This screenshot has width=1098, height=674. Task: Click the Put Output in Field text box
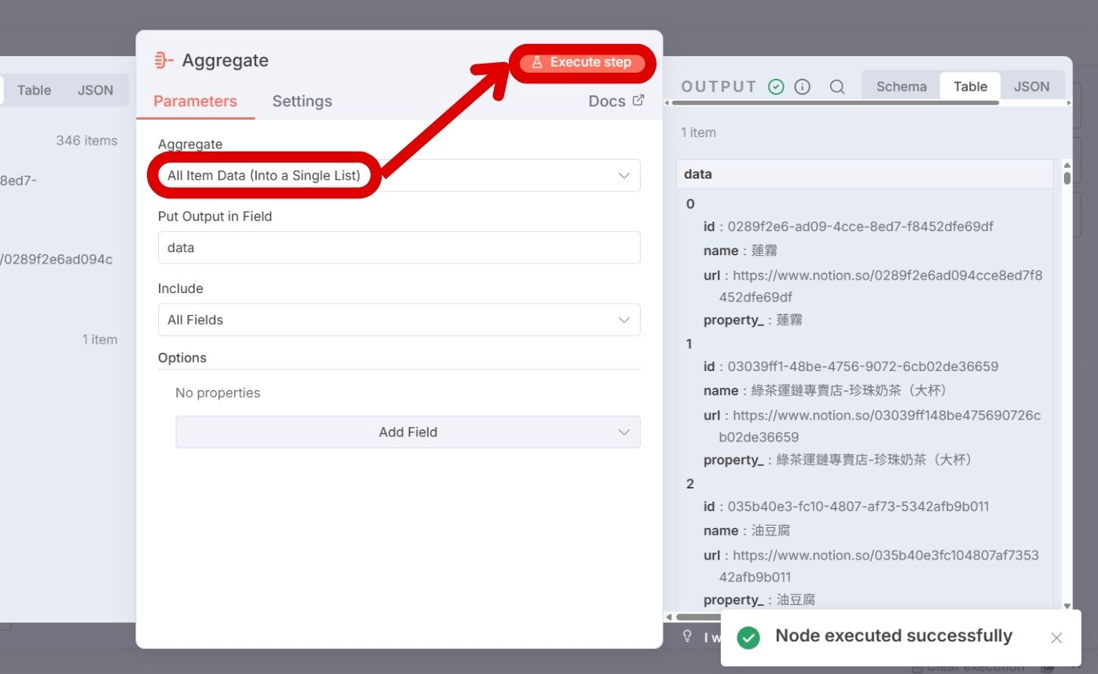click(x=399, y=248)
